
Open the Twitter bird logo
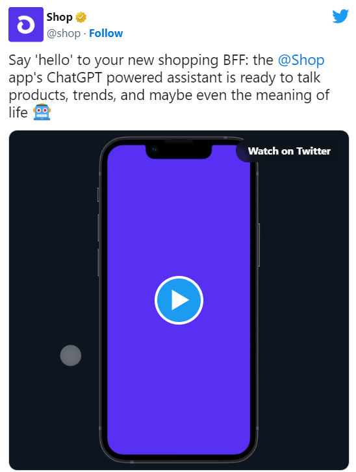click(340, 16)
